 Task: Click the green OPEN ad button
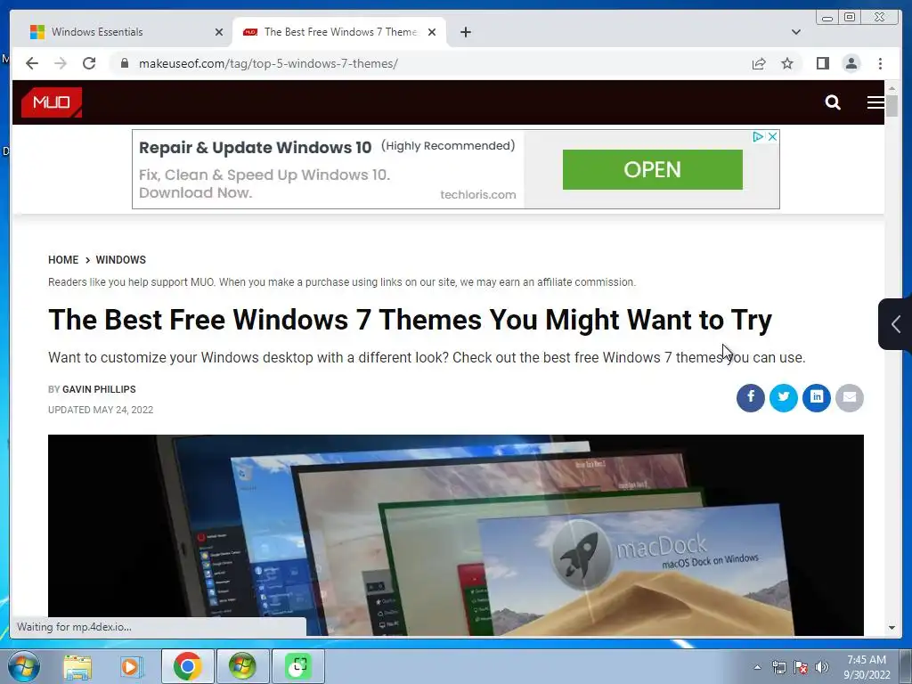[652, 169]
